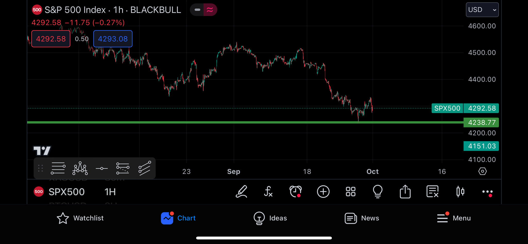Click the green 4238.77 horizontal line label
528x244 pixels.
click(x=481, y=122)
